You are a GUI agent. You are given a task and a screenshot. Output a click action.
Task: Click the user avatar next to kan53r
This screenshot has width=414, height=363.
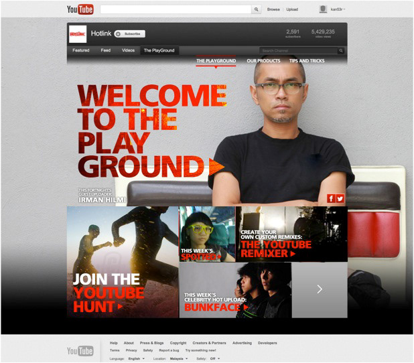[x=323, y=9]
